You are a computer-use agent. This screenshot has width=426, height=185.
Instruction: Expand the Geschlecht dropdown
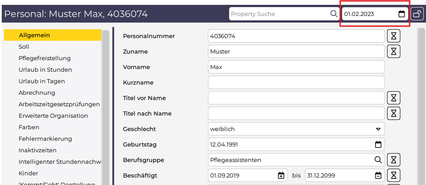[x=378, y=129]
